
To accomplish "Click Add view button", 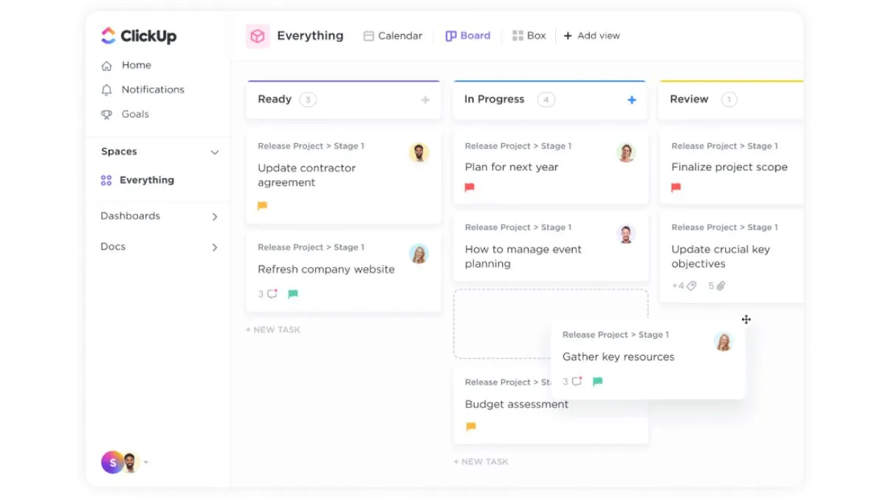I will (x=591, y=35).
